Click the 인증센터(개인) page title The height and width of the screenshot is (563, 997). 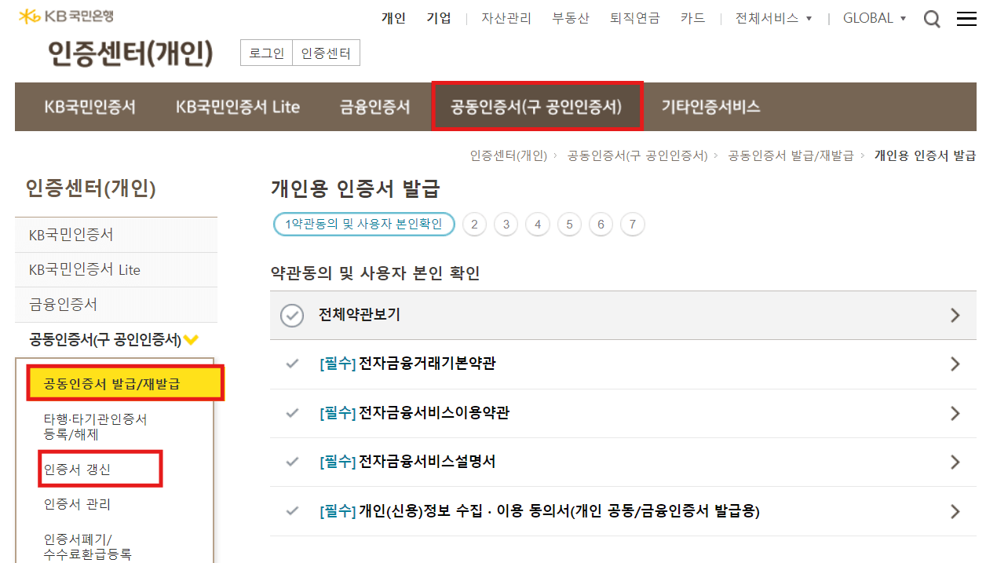click(x=130, y=53)
